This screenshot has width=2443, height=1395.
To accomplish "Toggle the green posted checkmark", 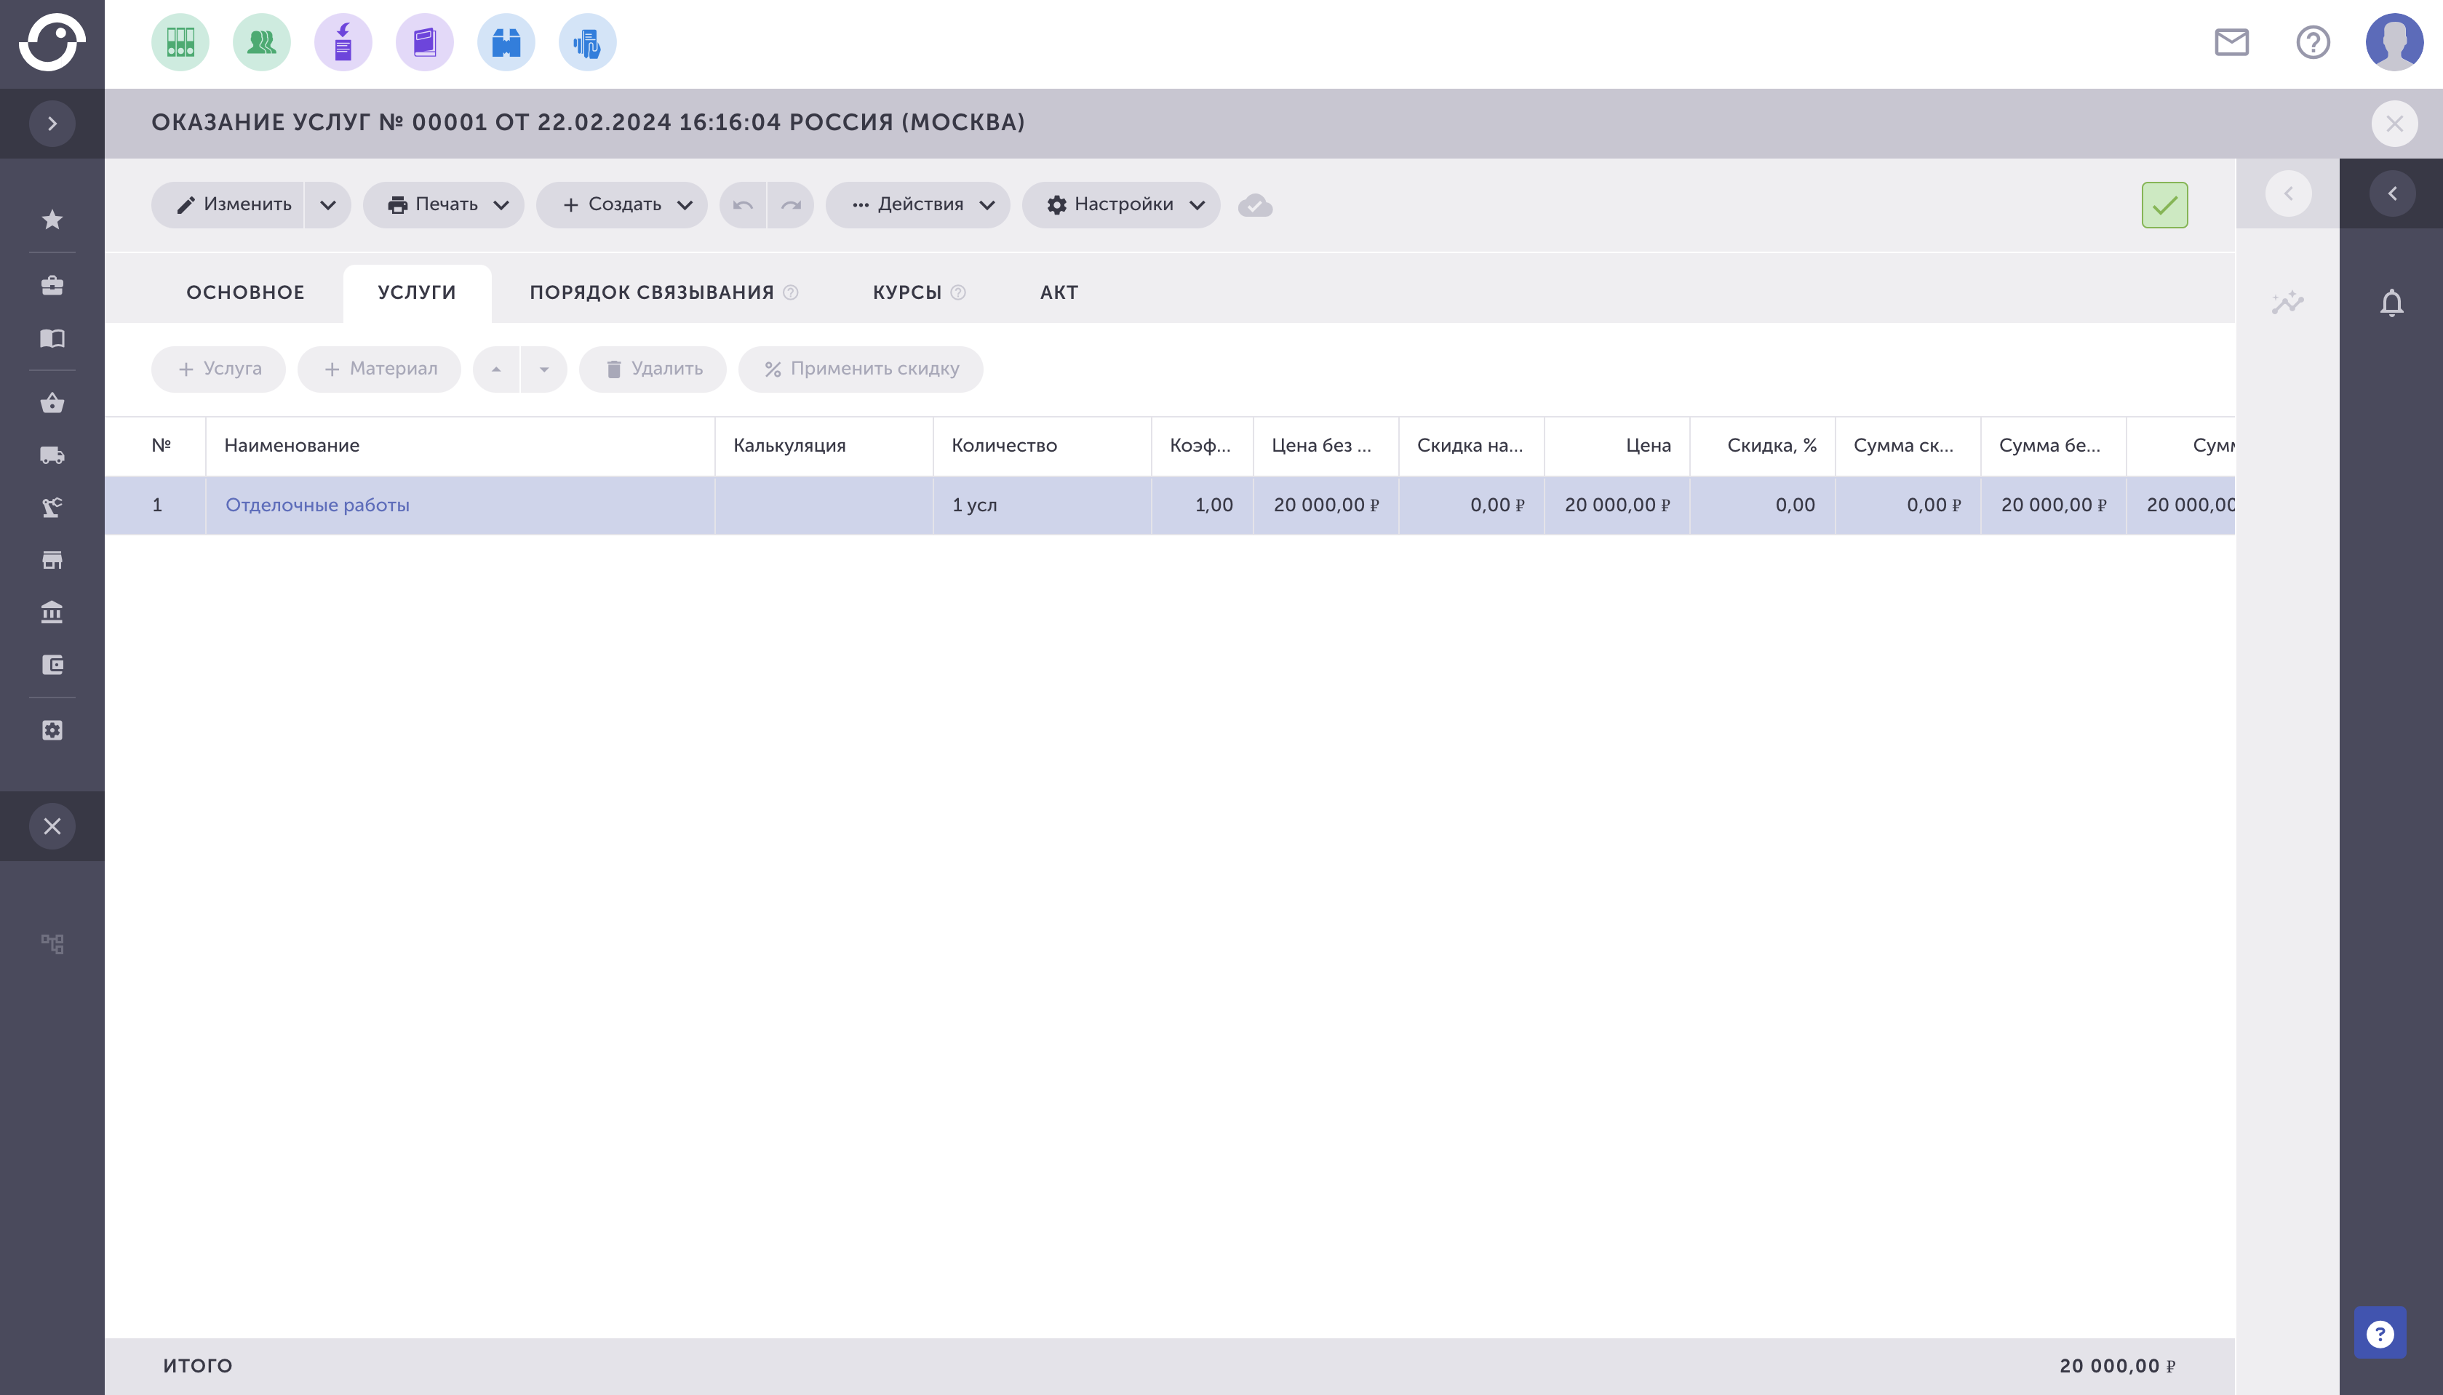I will 2164,205.
